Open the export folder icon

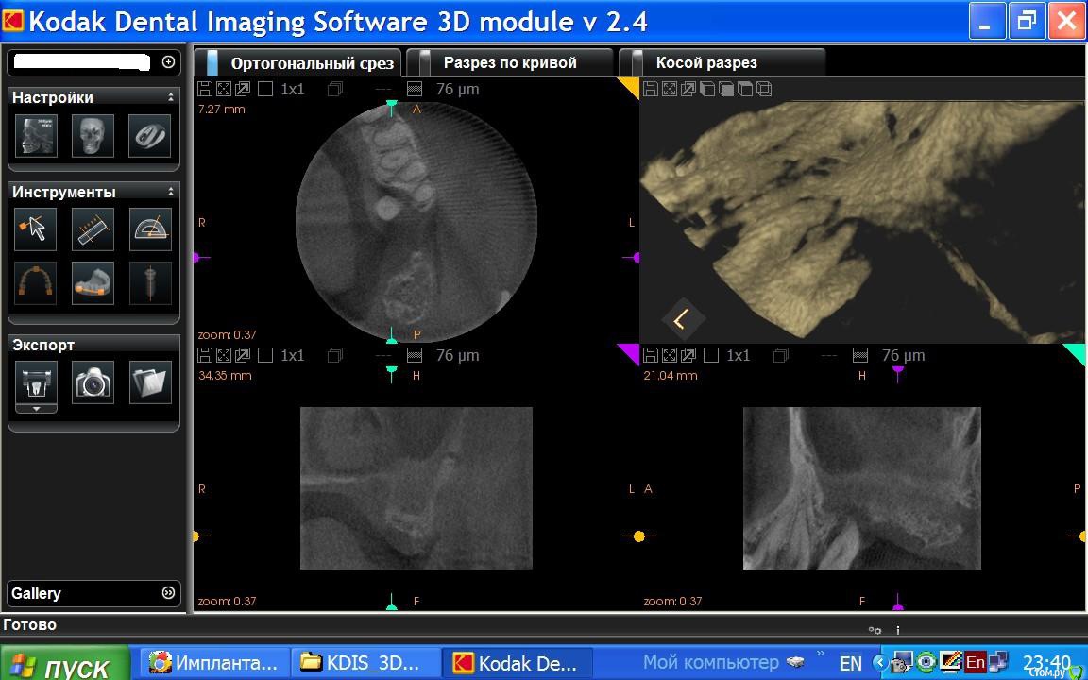[x=150, y=382]
